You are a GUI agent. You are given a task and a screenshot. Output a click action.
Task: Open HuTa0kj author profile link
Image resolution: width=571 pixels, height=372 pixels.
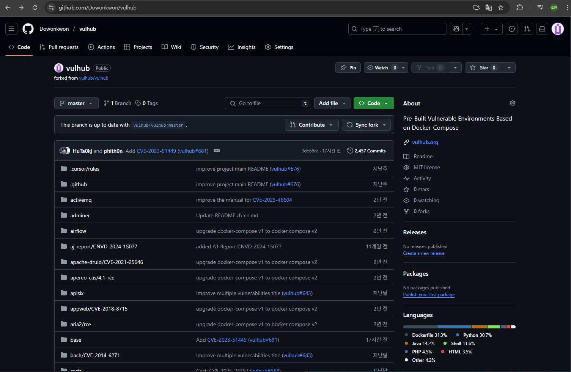tap(82, 151)
